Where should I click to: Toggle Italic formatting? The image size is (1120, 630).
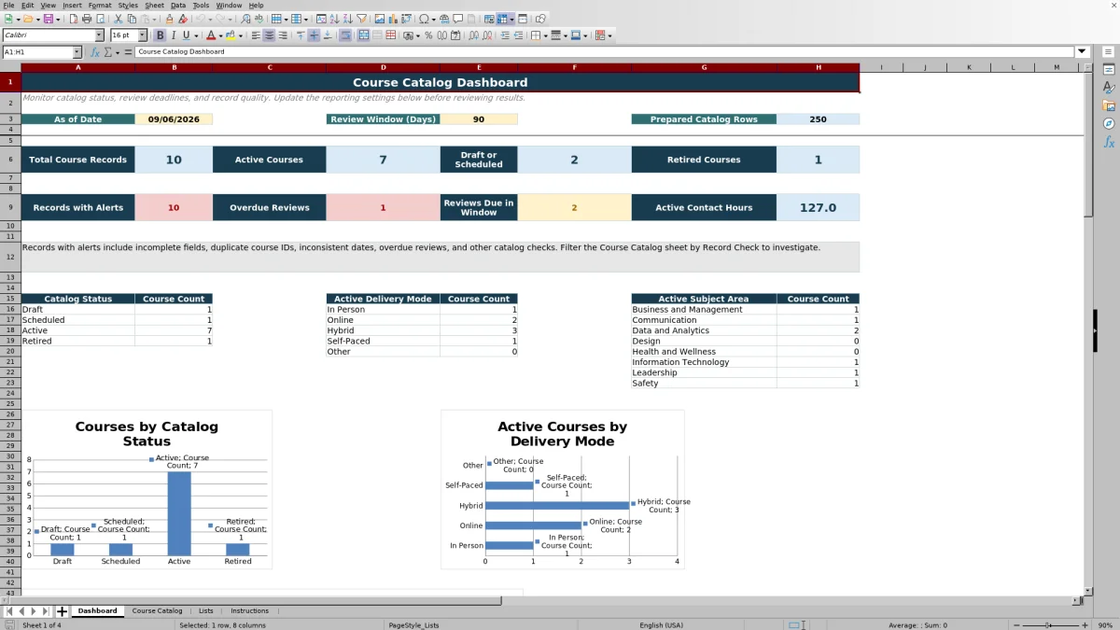174,35
